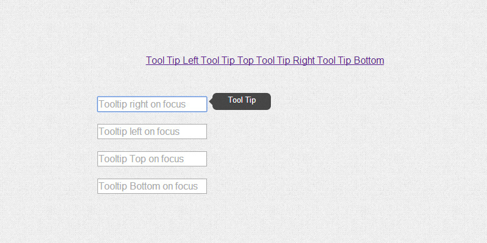This screenshot has width=487, height=243.
Task: Click the "Tooltip right on focus" placeholder text
Action: [x=142, y=104]
